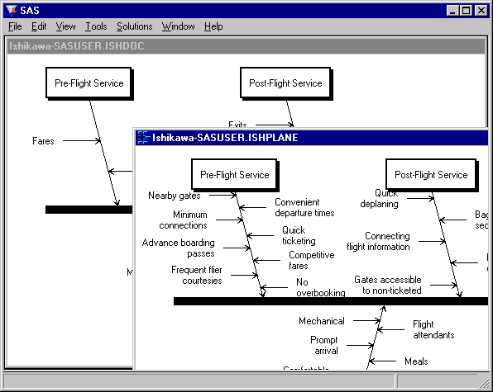Select the Quick deplaning label
The image size is (493, 392).
pos(379,199)
